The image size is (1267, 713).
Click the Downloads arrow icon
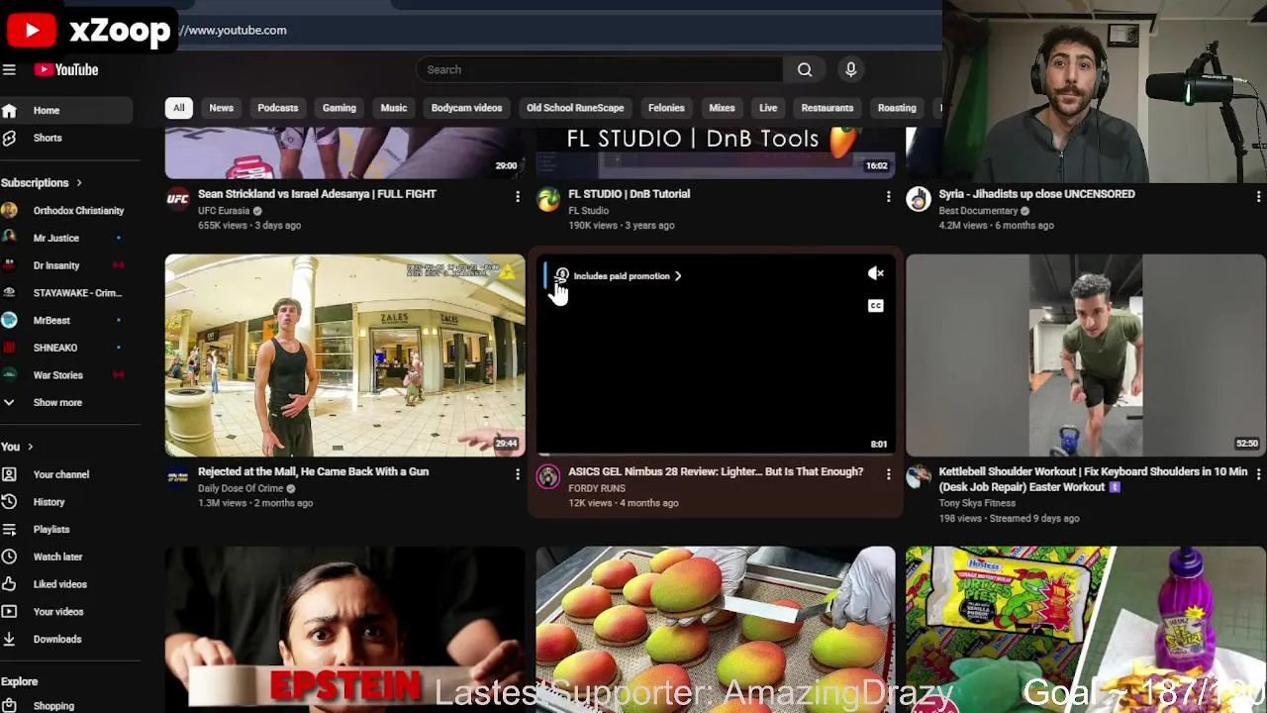click(9, 639)
